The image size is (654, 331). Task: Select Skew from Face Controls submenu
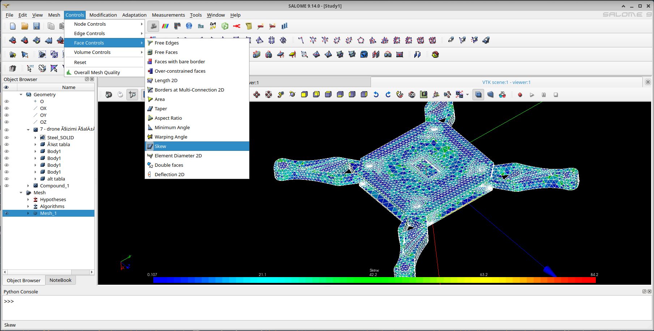tap(160, 146)
